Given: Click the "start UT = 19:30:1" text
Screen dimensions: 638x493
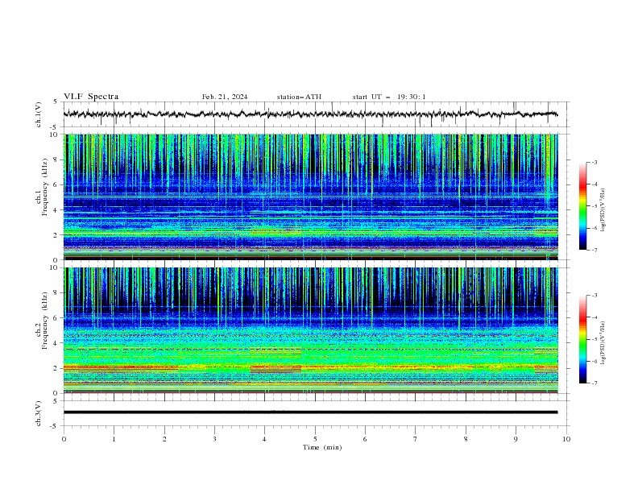Looking at the screenshot, I should click(389, 97).
